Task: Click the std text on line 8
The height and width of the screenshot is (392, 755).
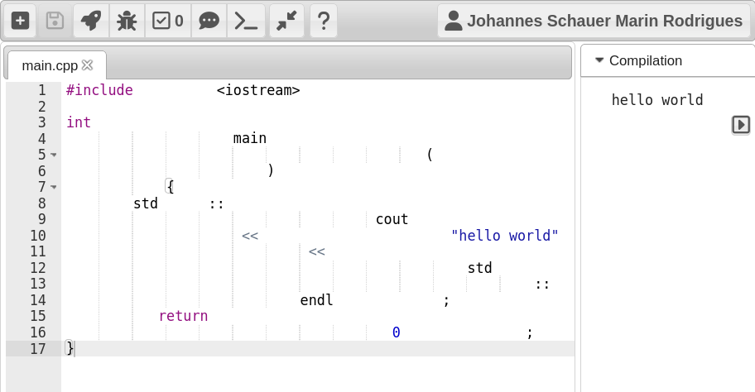Action: 146,203
